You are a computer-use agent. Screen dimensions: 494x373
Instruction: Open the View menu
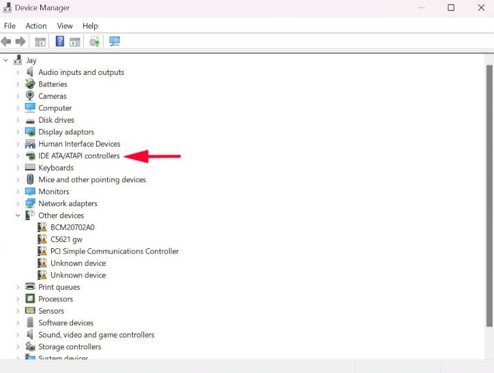coord(65,26)
